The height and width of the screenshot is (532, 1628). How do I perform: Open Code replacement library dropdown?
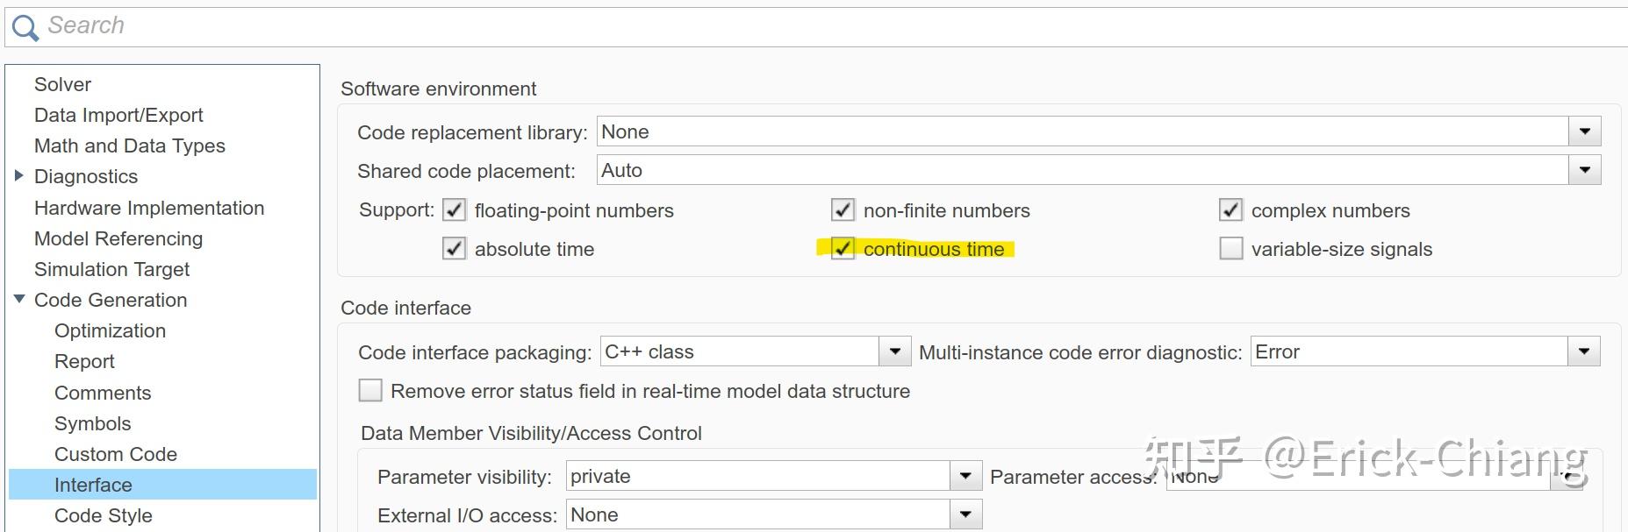(x=1584, y=132)
